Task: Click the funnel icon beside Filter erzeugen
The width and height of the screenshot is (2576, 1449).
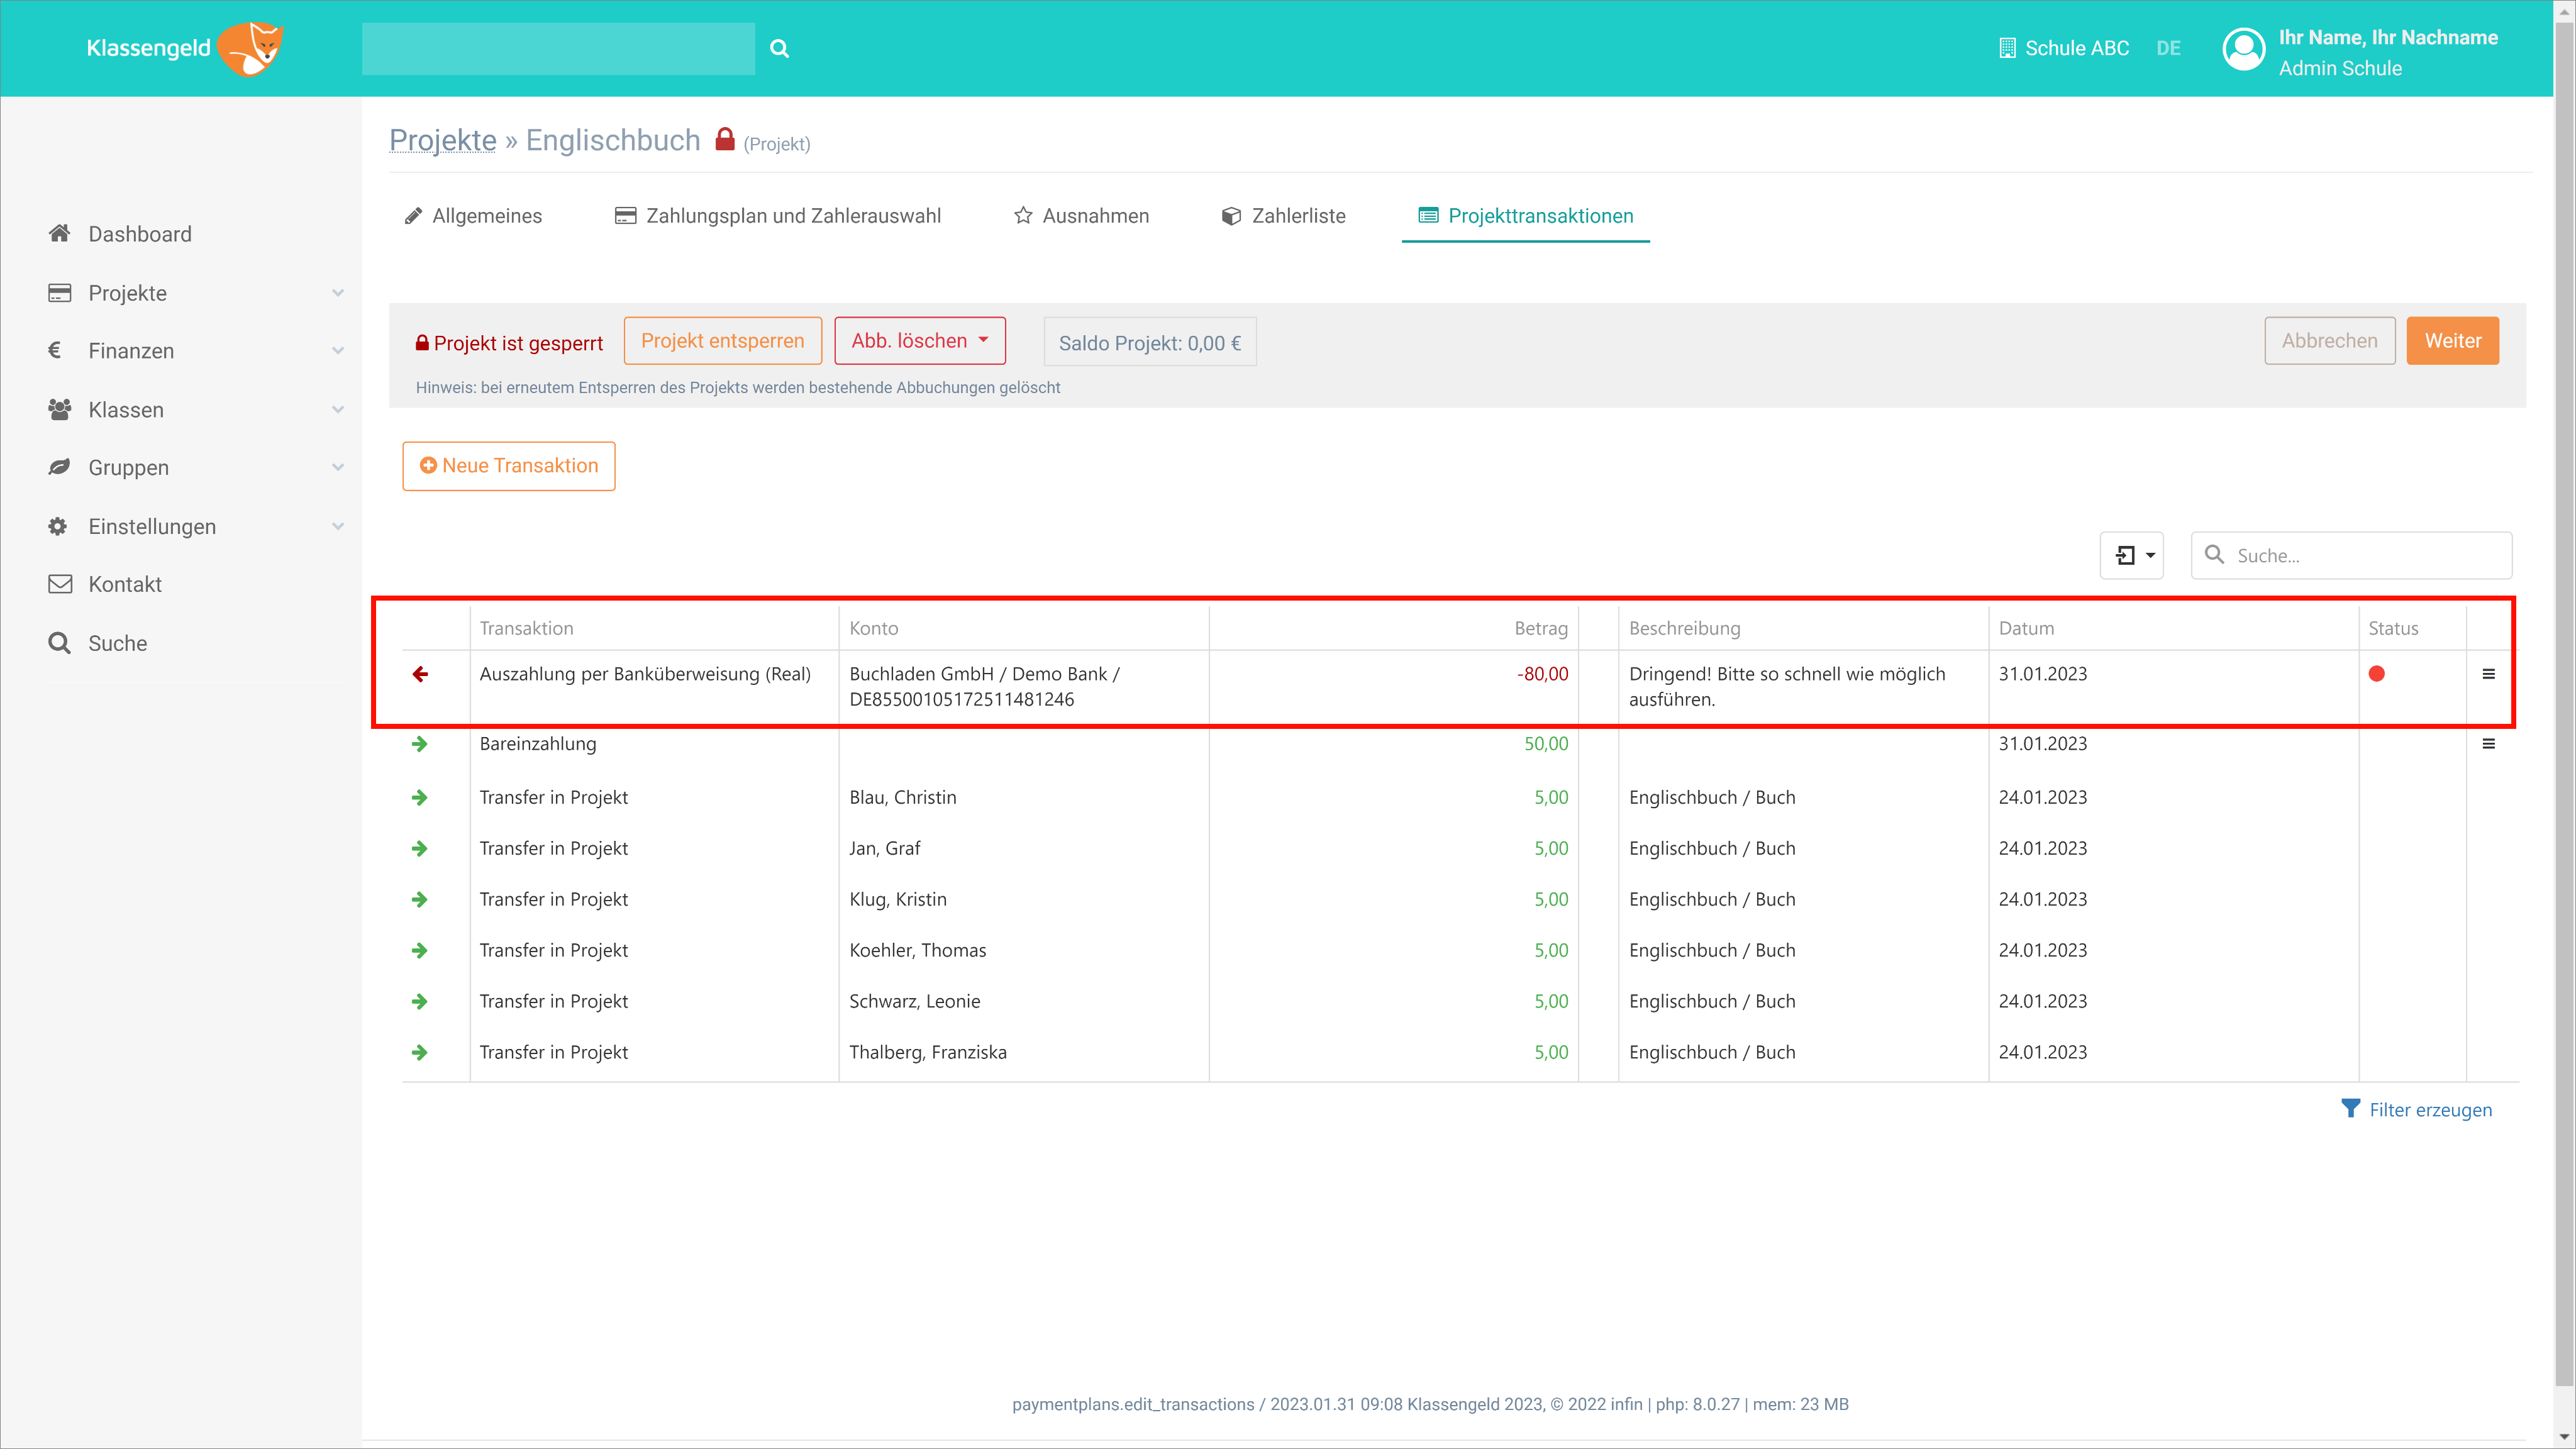Action: (x=2351, y=1109)
